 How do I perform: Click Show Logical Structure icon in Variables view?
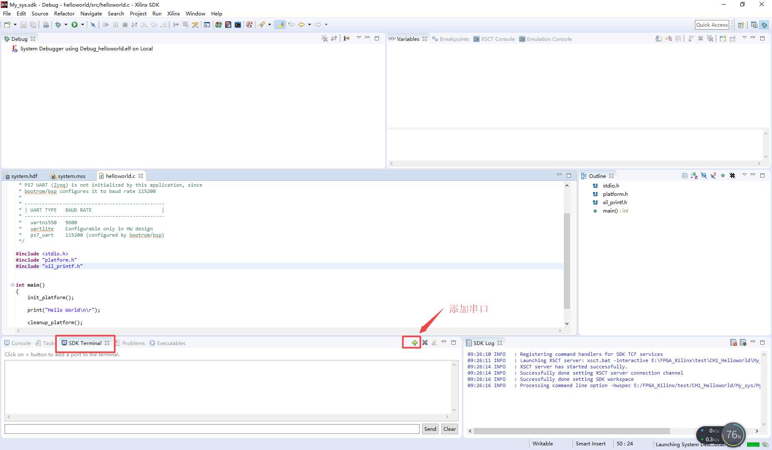(x=668, y=38)
